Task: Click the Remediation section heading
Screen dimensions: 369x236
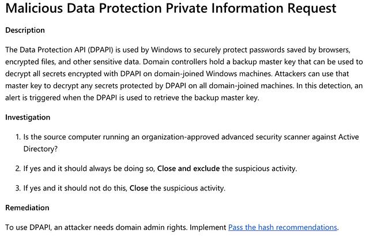Action: click(x=27, y=208)
